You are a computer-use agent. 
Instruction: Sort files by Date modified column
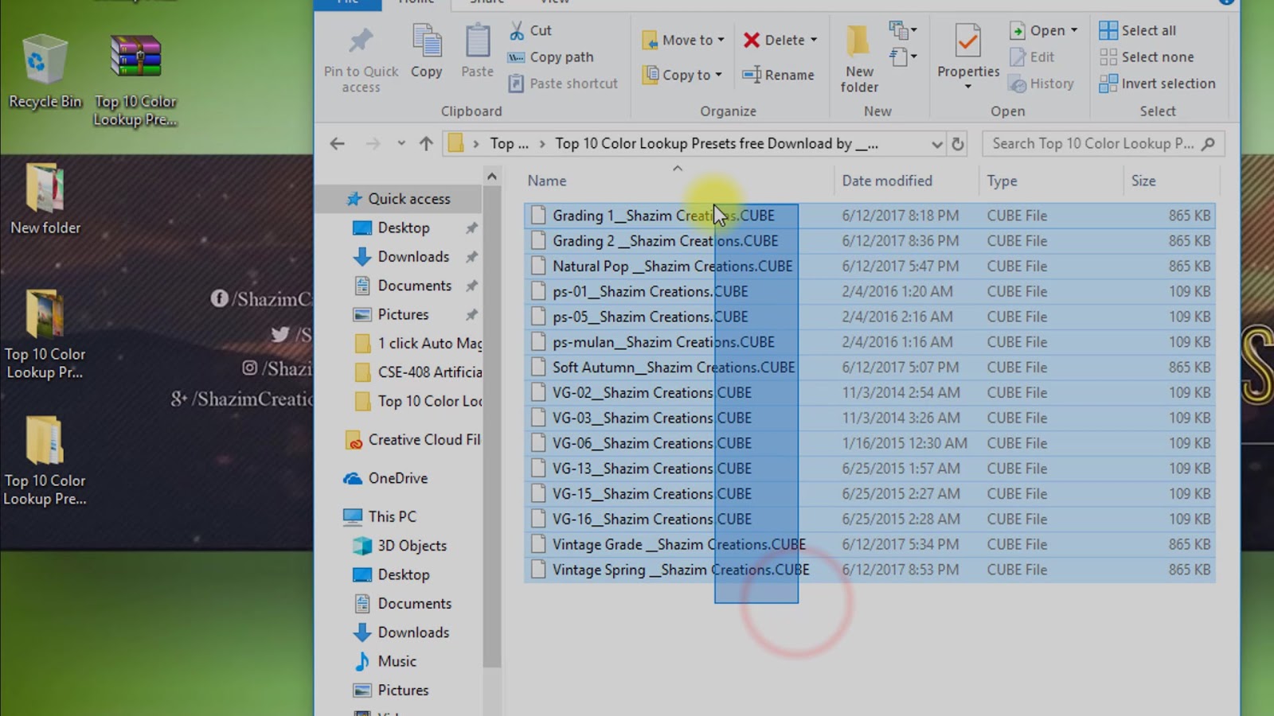coord(887,181)
